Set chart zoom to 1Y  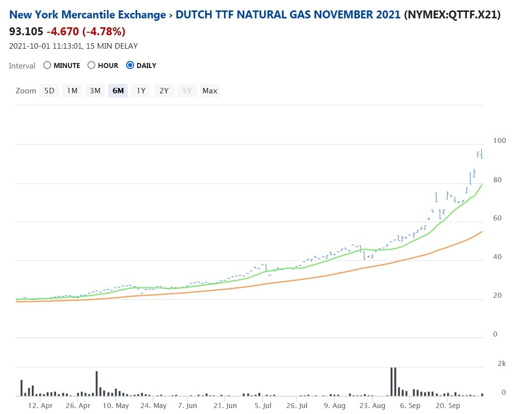click(x=141, y=91)
